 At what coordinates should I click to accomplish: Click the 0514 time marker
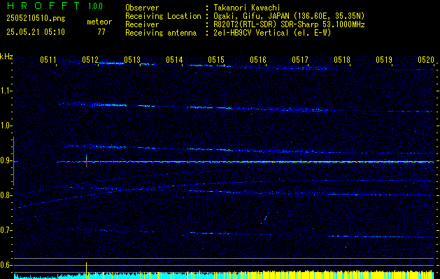tap(174, 59)
